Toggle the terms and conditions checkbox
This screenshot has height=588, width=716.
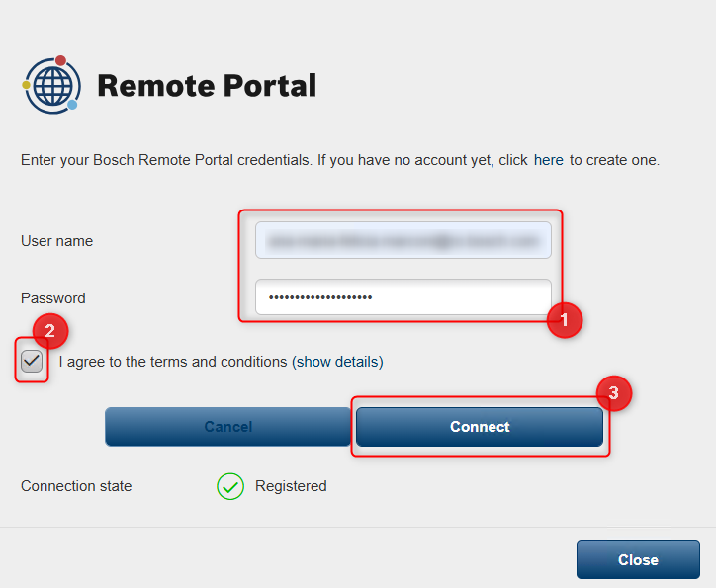click(32, 362)
